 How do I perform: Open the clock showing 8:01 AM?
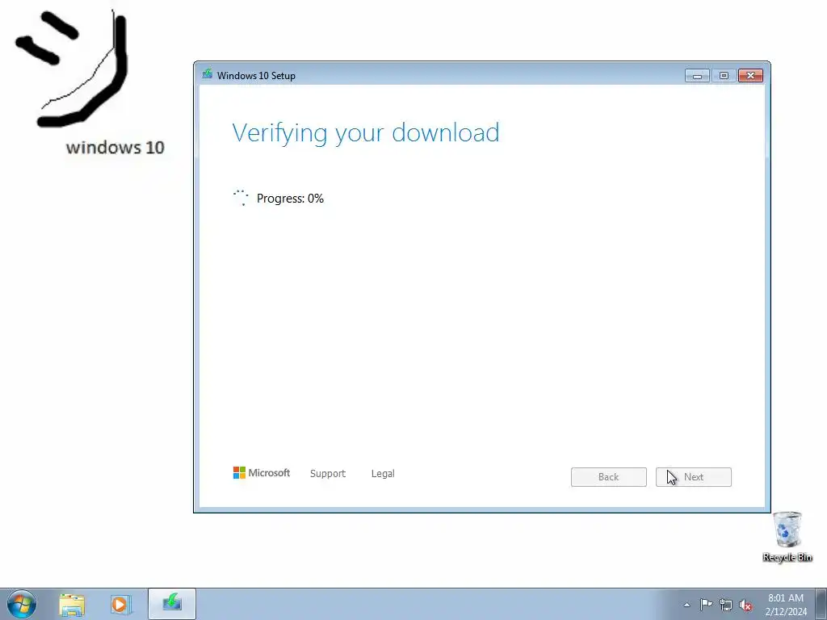tap(786, 604)
